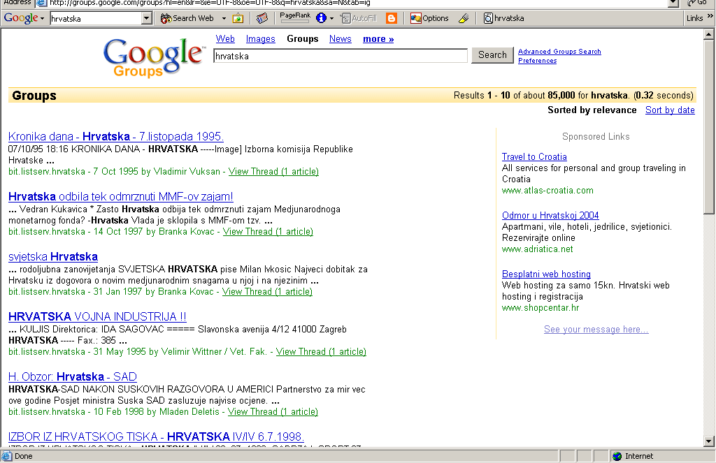The image size is (716, 463).
Task: Open the toolbar search box dropdown arrow
Action: 146,18
